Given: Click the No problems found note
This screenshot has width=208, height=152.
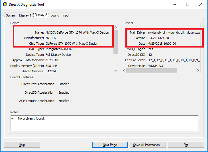Looking at the screenshot, I should point(31,118).
